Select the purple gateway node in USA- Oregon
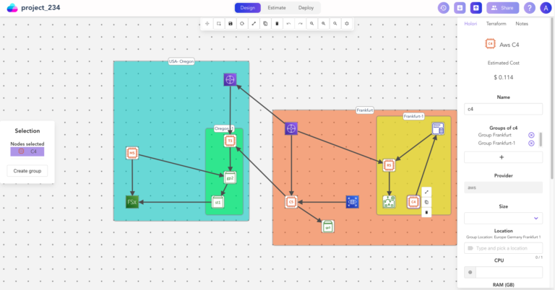This screenshot has height=290, width=555. (x=230, y=79)
